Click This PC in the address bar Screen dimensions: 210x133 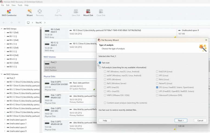tap(39, 23)
